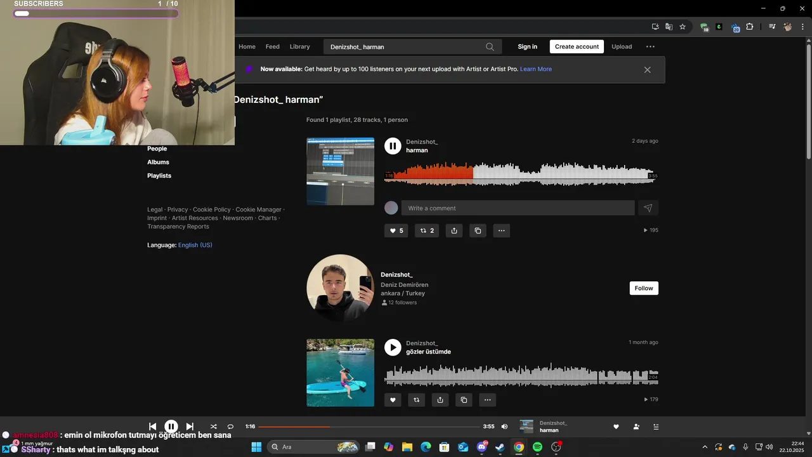The image size is (812, 457).
Task: Open the Cookie Policy footer link
Action: 212,209
